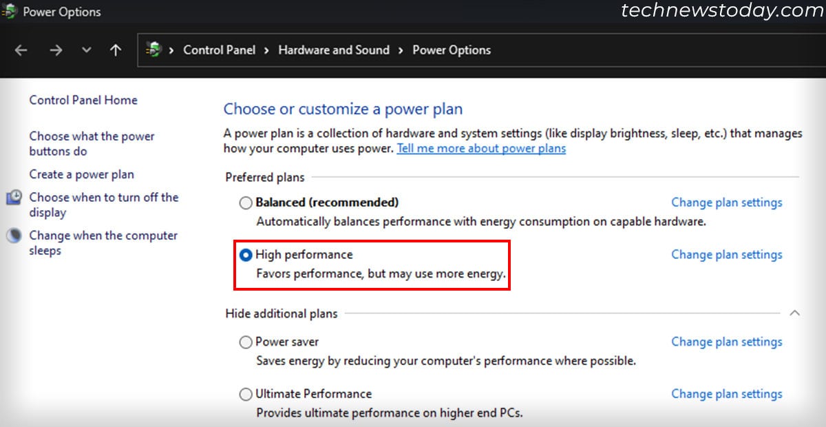This screenshot has height=427, width=826.
Task: Click the forward navigation arrow
Action: [56, 50]
